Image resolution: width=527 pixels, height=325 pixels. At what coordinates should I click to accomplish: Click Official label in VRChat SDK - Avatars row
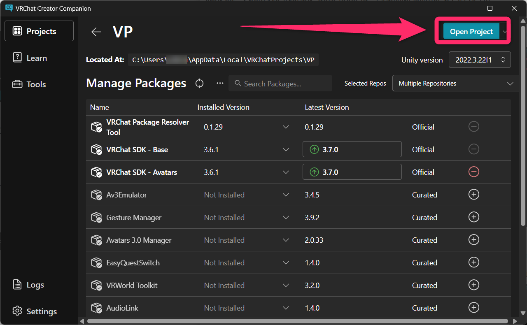[x=423, y=172]
